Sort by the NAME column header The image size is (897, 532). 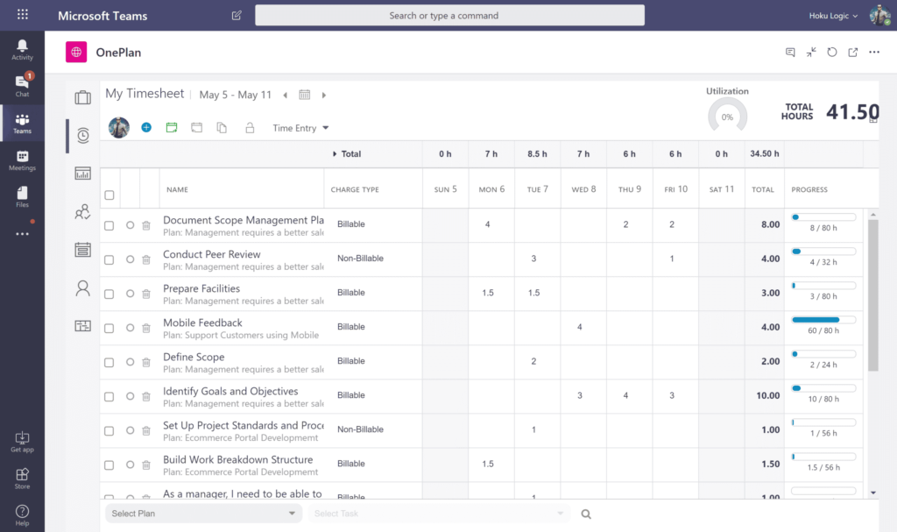point(177,189)
